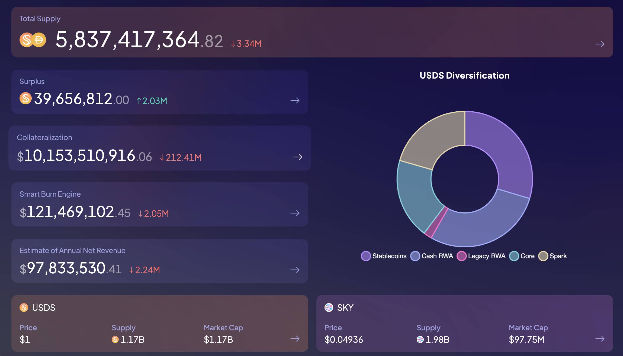623x356 pixels.
Task: Click the Collateralization change ↓212.41M
Action: click(181, 157)
